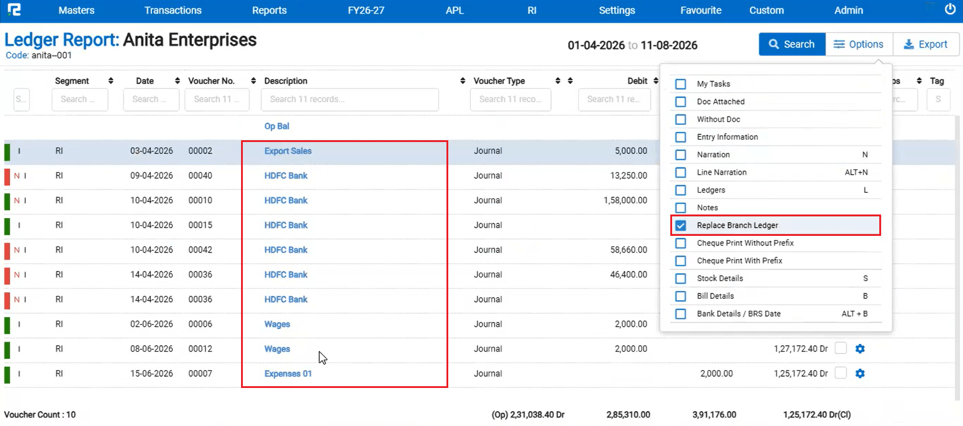
Task: Click the Voucher Count : 10 text
Action: click(x=40, y=415)
